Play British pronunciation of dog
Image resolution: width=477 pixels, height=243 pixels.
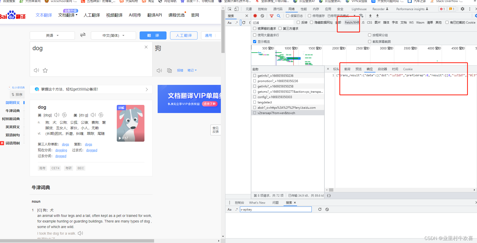57,115
